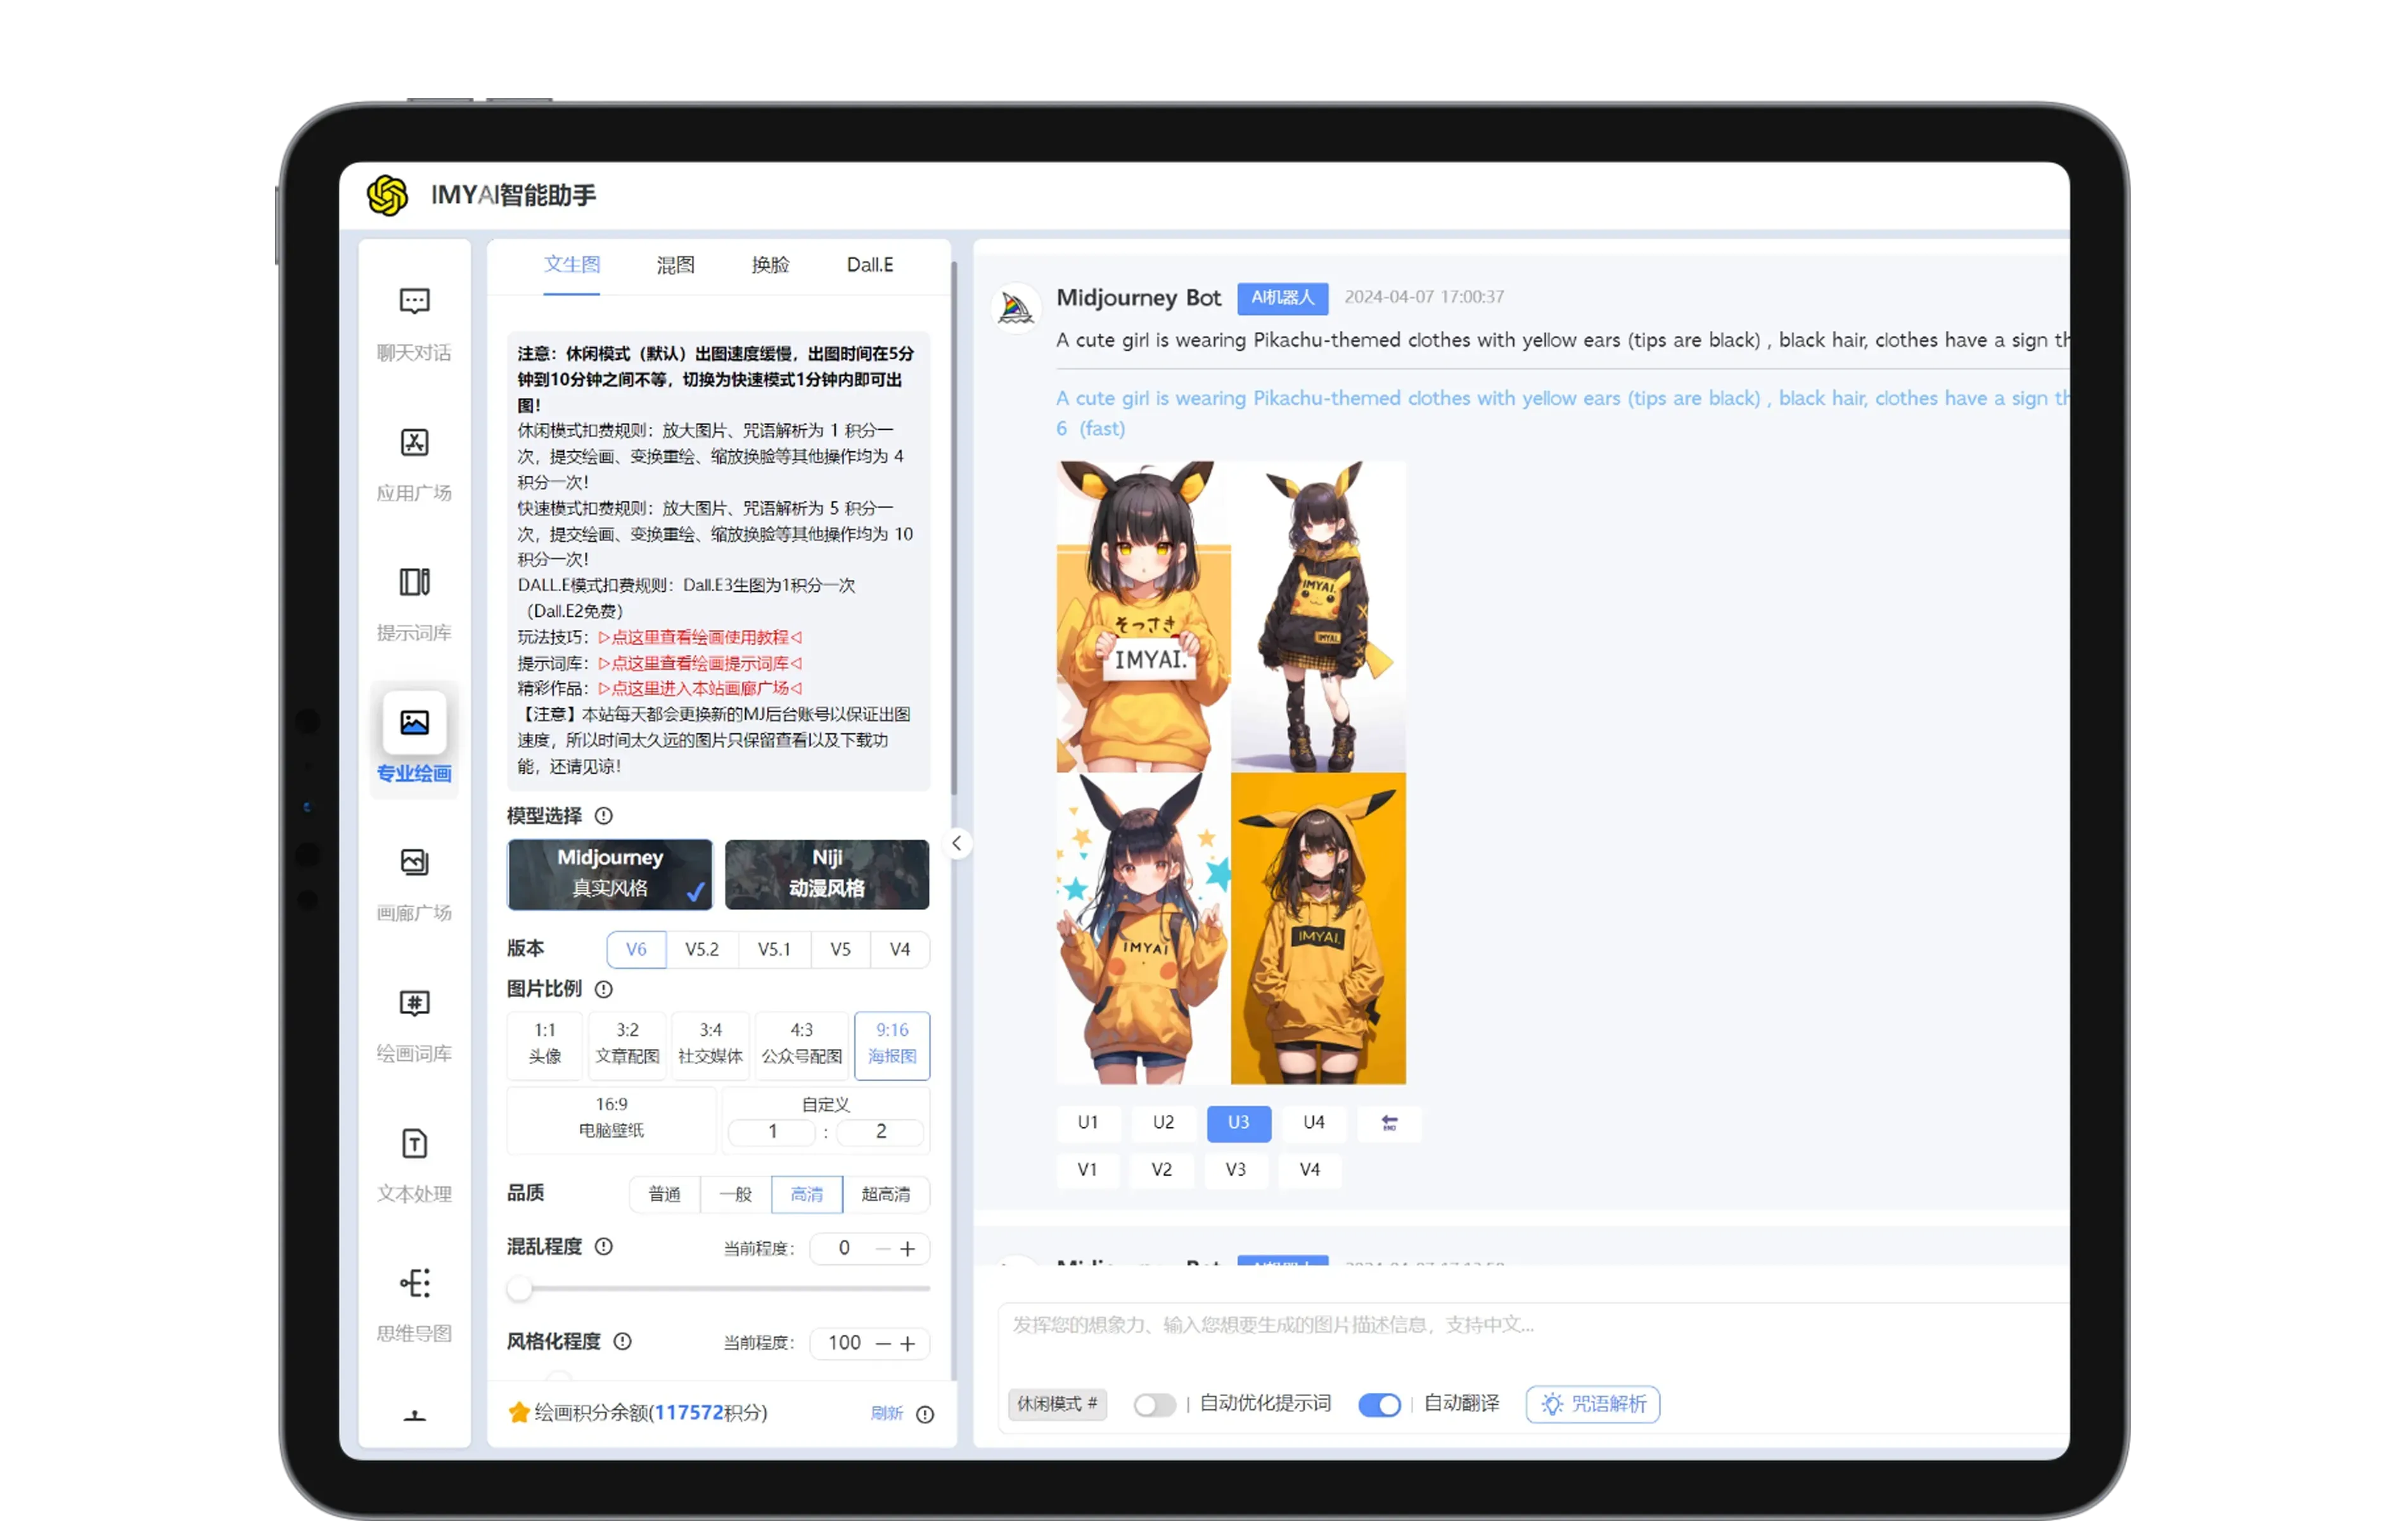Click the IMYAI logo icon
This screenshot has width=2408, height=1521.
(387, 195)
